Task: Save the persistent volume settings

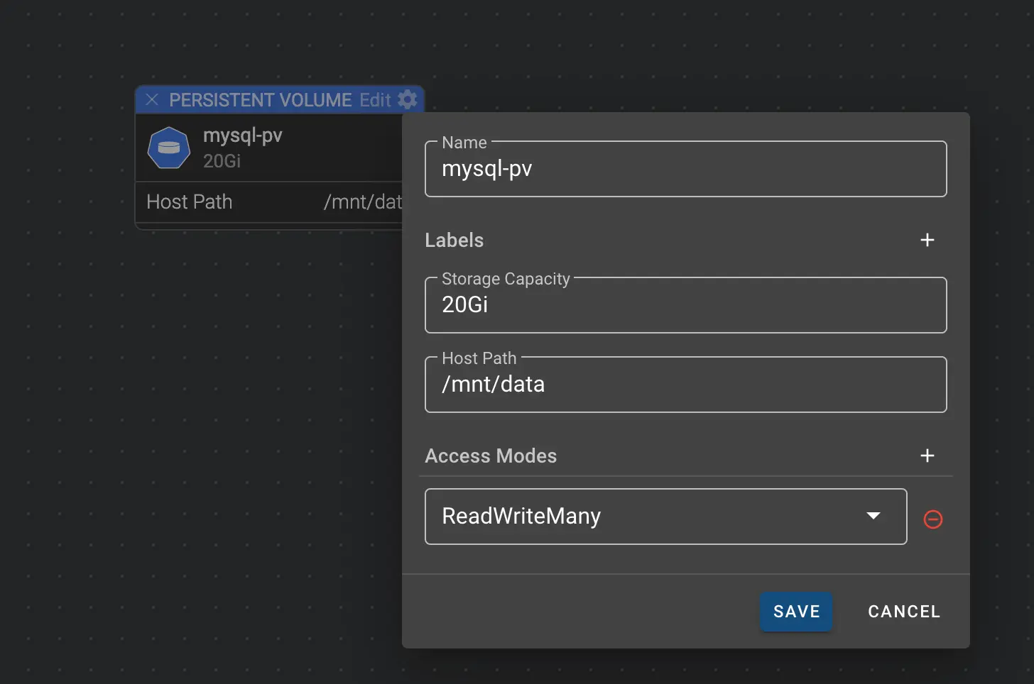Action: pos(796,612)
